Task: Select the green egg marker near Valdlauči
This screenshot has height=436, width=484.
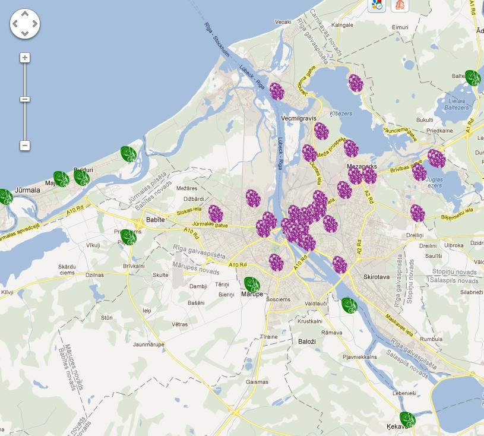Action: click(x=350, y=305)
